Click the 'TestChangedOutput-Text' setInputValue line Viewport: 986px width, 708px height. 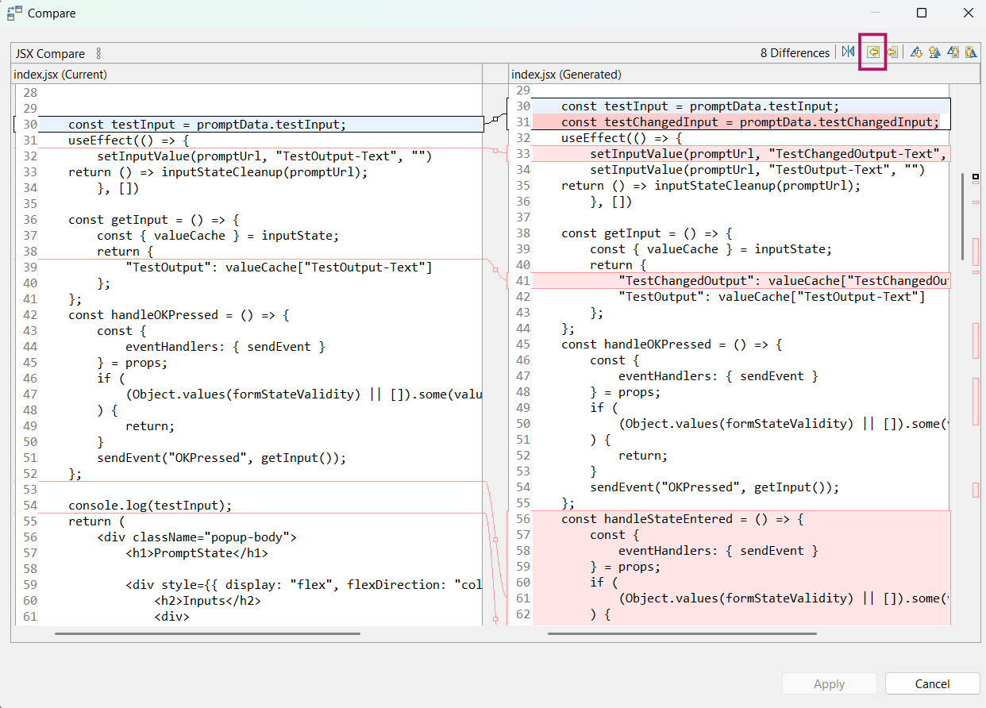[769, 153]
